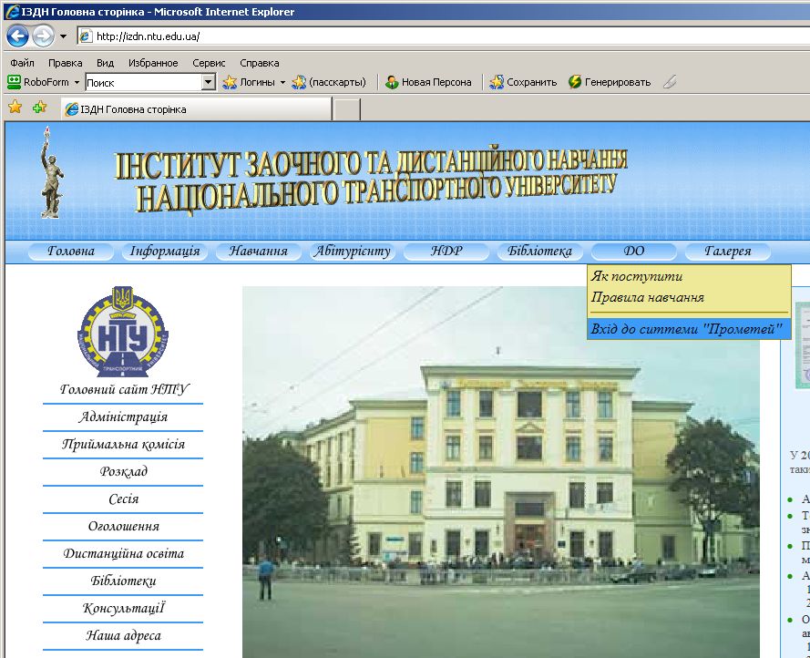Click Add to Favorites icon
The image size is (810, 658).
[x=39, y=107]
